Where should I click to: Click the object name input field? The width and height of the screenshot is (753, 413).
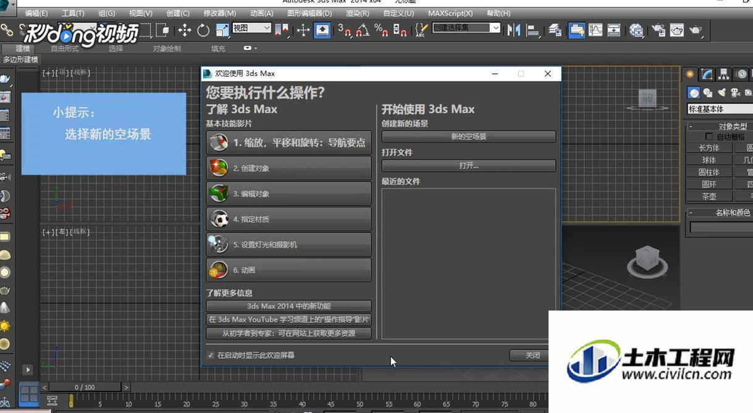point(721,227)
